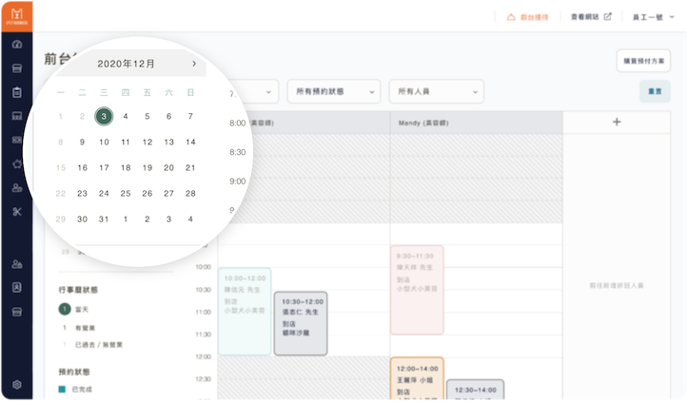Select December 9 in calendar
688x401 pixels.
point(82,142)
